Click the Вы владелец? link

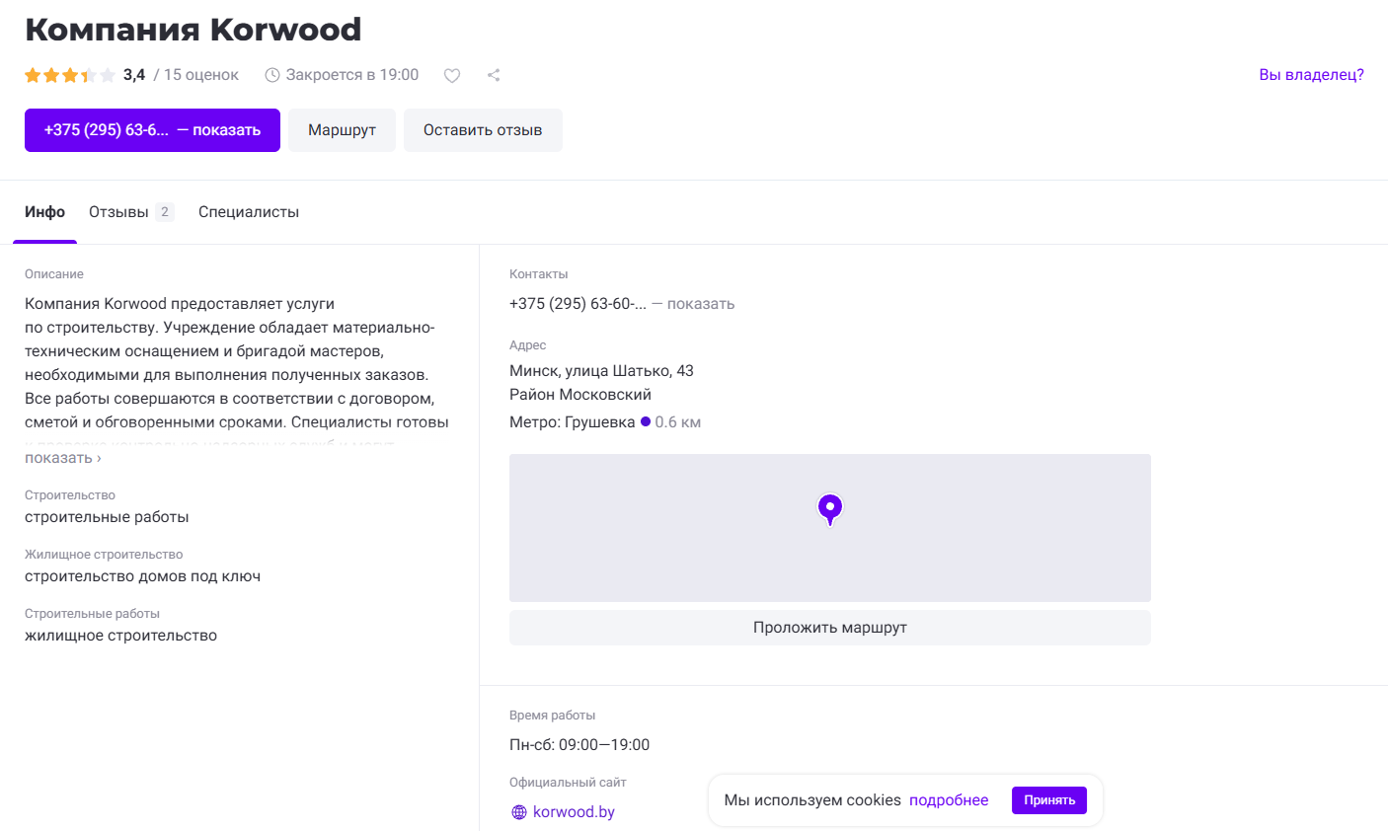coord(1311,75)
